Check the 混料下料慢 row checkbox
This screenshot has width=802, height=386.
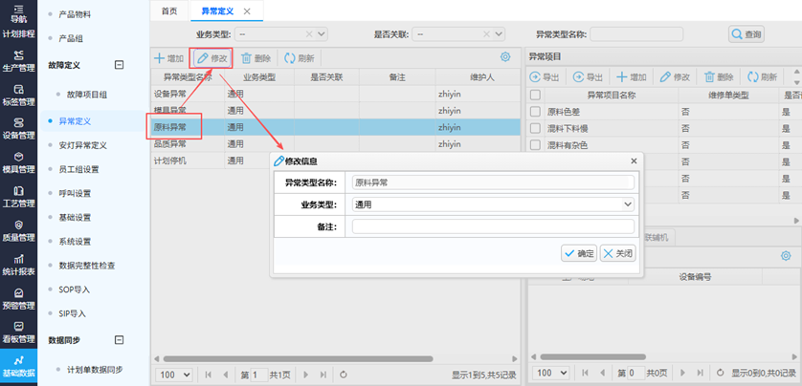[x=535, y=129]
